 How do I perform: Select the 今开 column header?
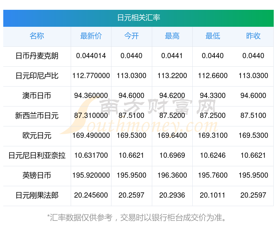point(131,36)
